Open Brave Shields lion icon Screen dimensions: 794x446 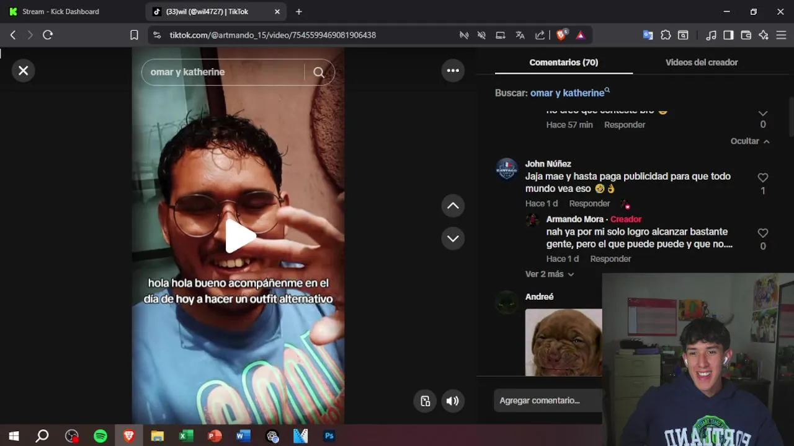[x=561, y=35]
